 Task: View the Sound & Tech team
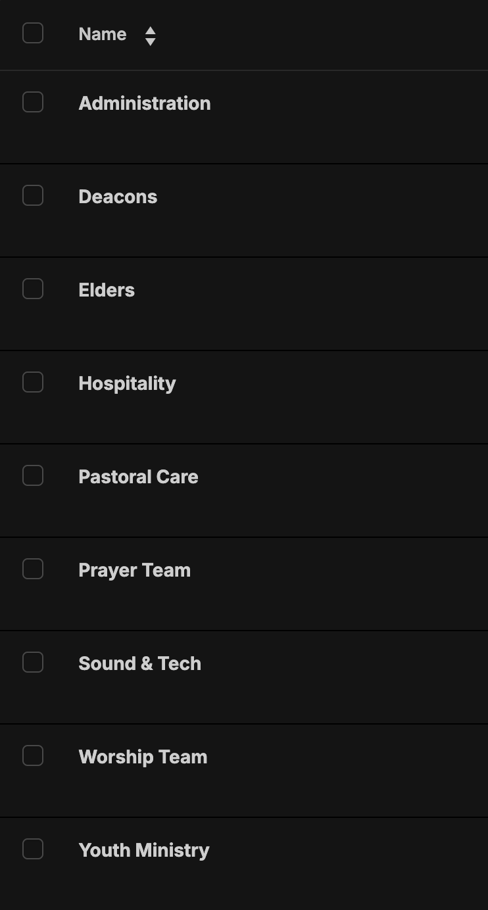tap(139, 663)
